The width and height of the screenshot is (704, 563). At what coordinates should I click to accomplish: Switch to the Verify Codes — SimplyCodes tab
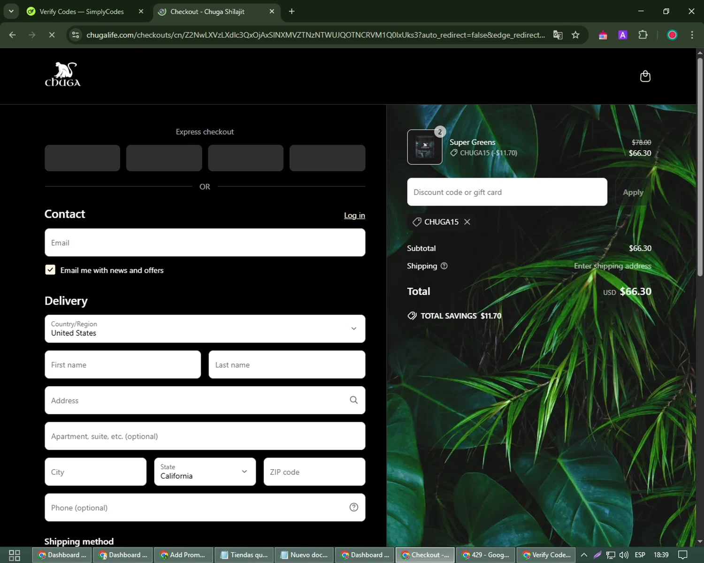point(84,11)
